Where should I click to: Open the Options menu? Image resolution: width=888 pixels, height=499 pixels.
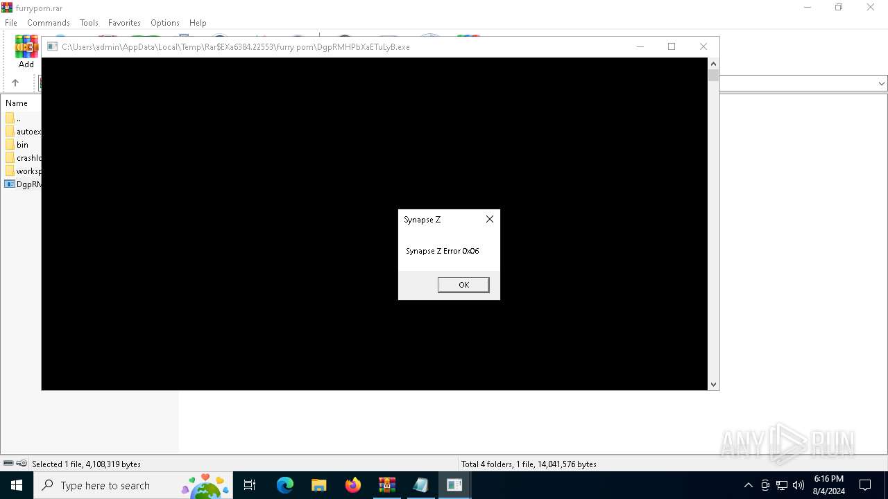pos(165,22)
